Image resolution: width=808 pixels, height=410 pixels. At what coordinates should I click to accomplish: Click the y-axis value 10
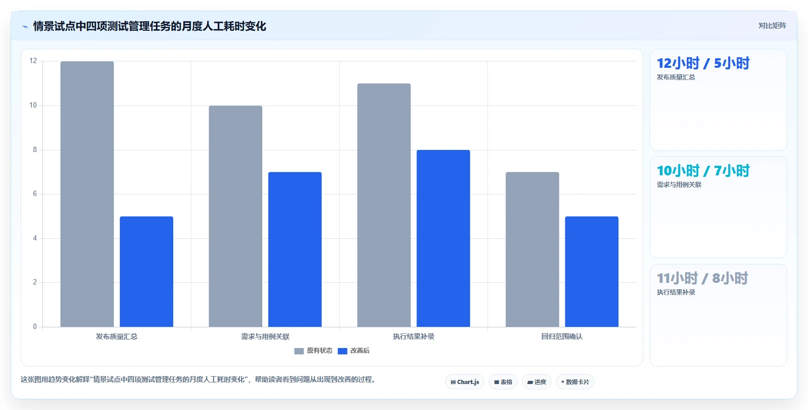[x=33, y=105]
